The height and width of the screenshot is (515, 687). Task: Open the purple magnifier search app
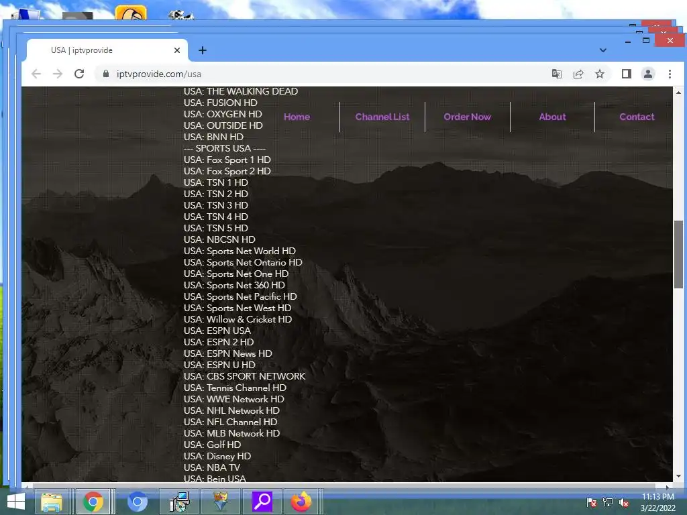(x=262, y=502)
